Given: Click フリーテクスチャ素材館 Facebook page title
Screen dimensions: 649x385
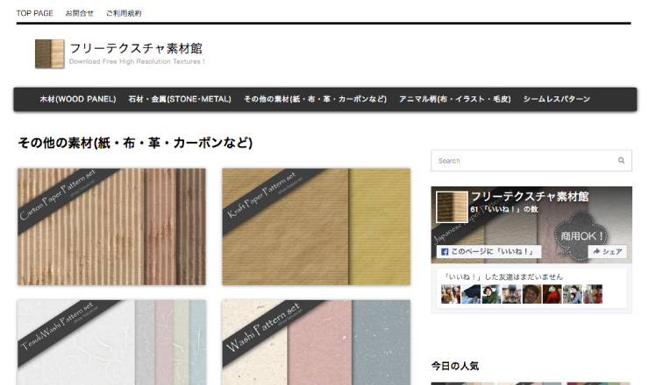Looking at the screenshot, I should coord(530,197).
